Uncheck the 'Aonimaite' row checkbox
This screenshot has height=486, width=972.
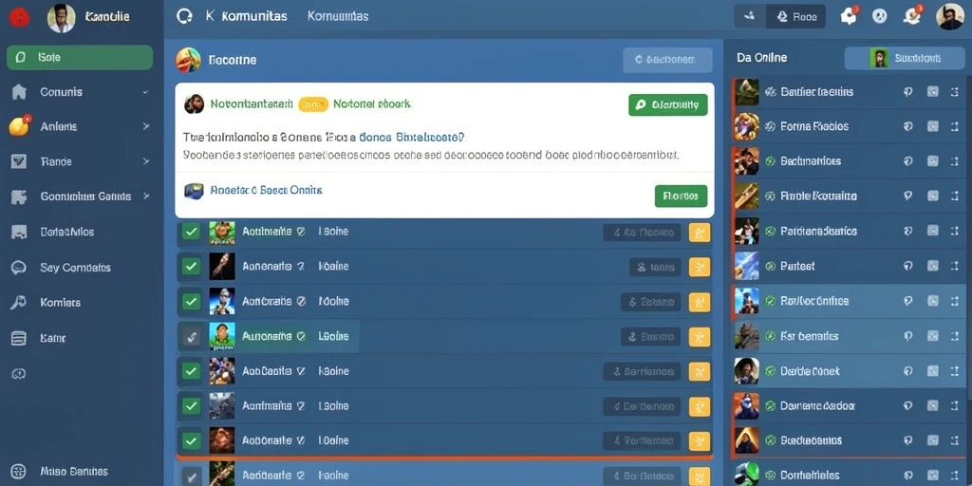pyautogui.click(x=192, y=406)
